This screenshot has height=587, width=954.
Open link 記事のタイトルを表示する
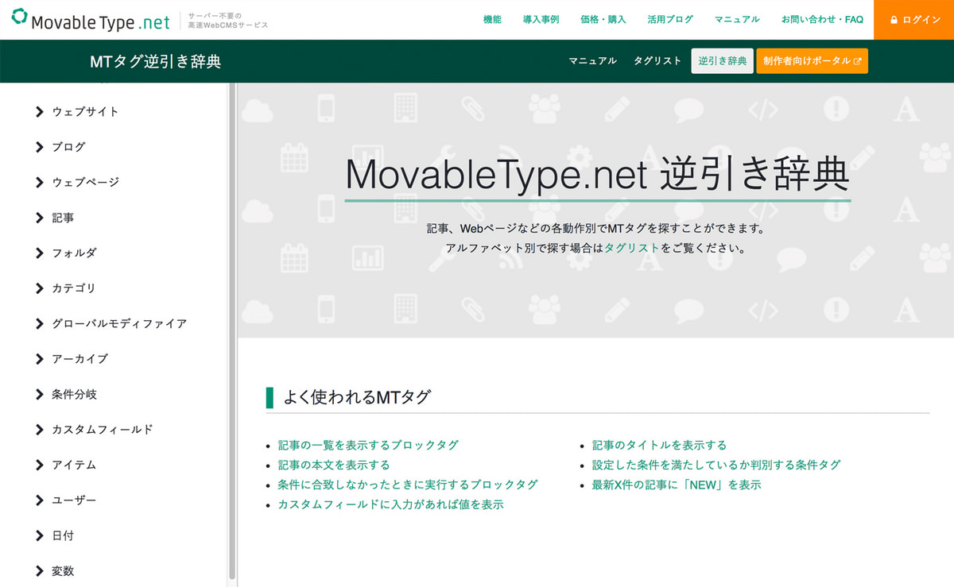[659, 446]
